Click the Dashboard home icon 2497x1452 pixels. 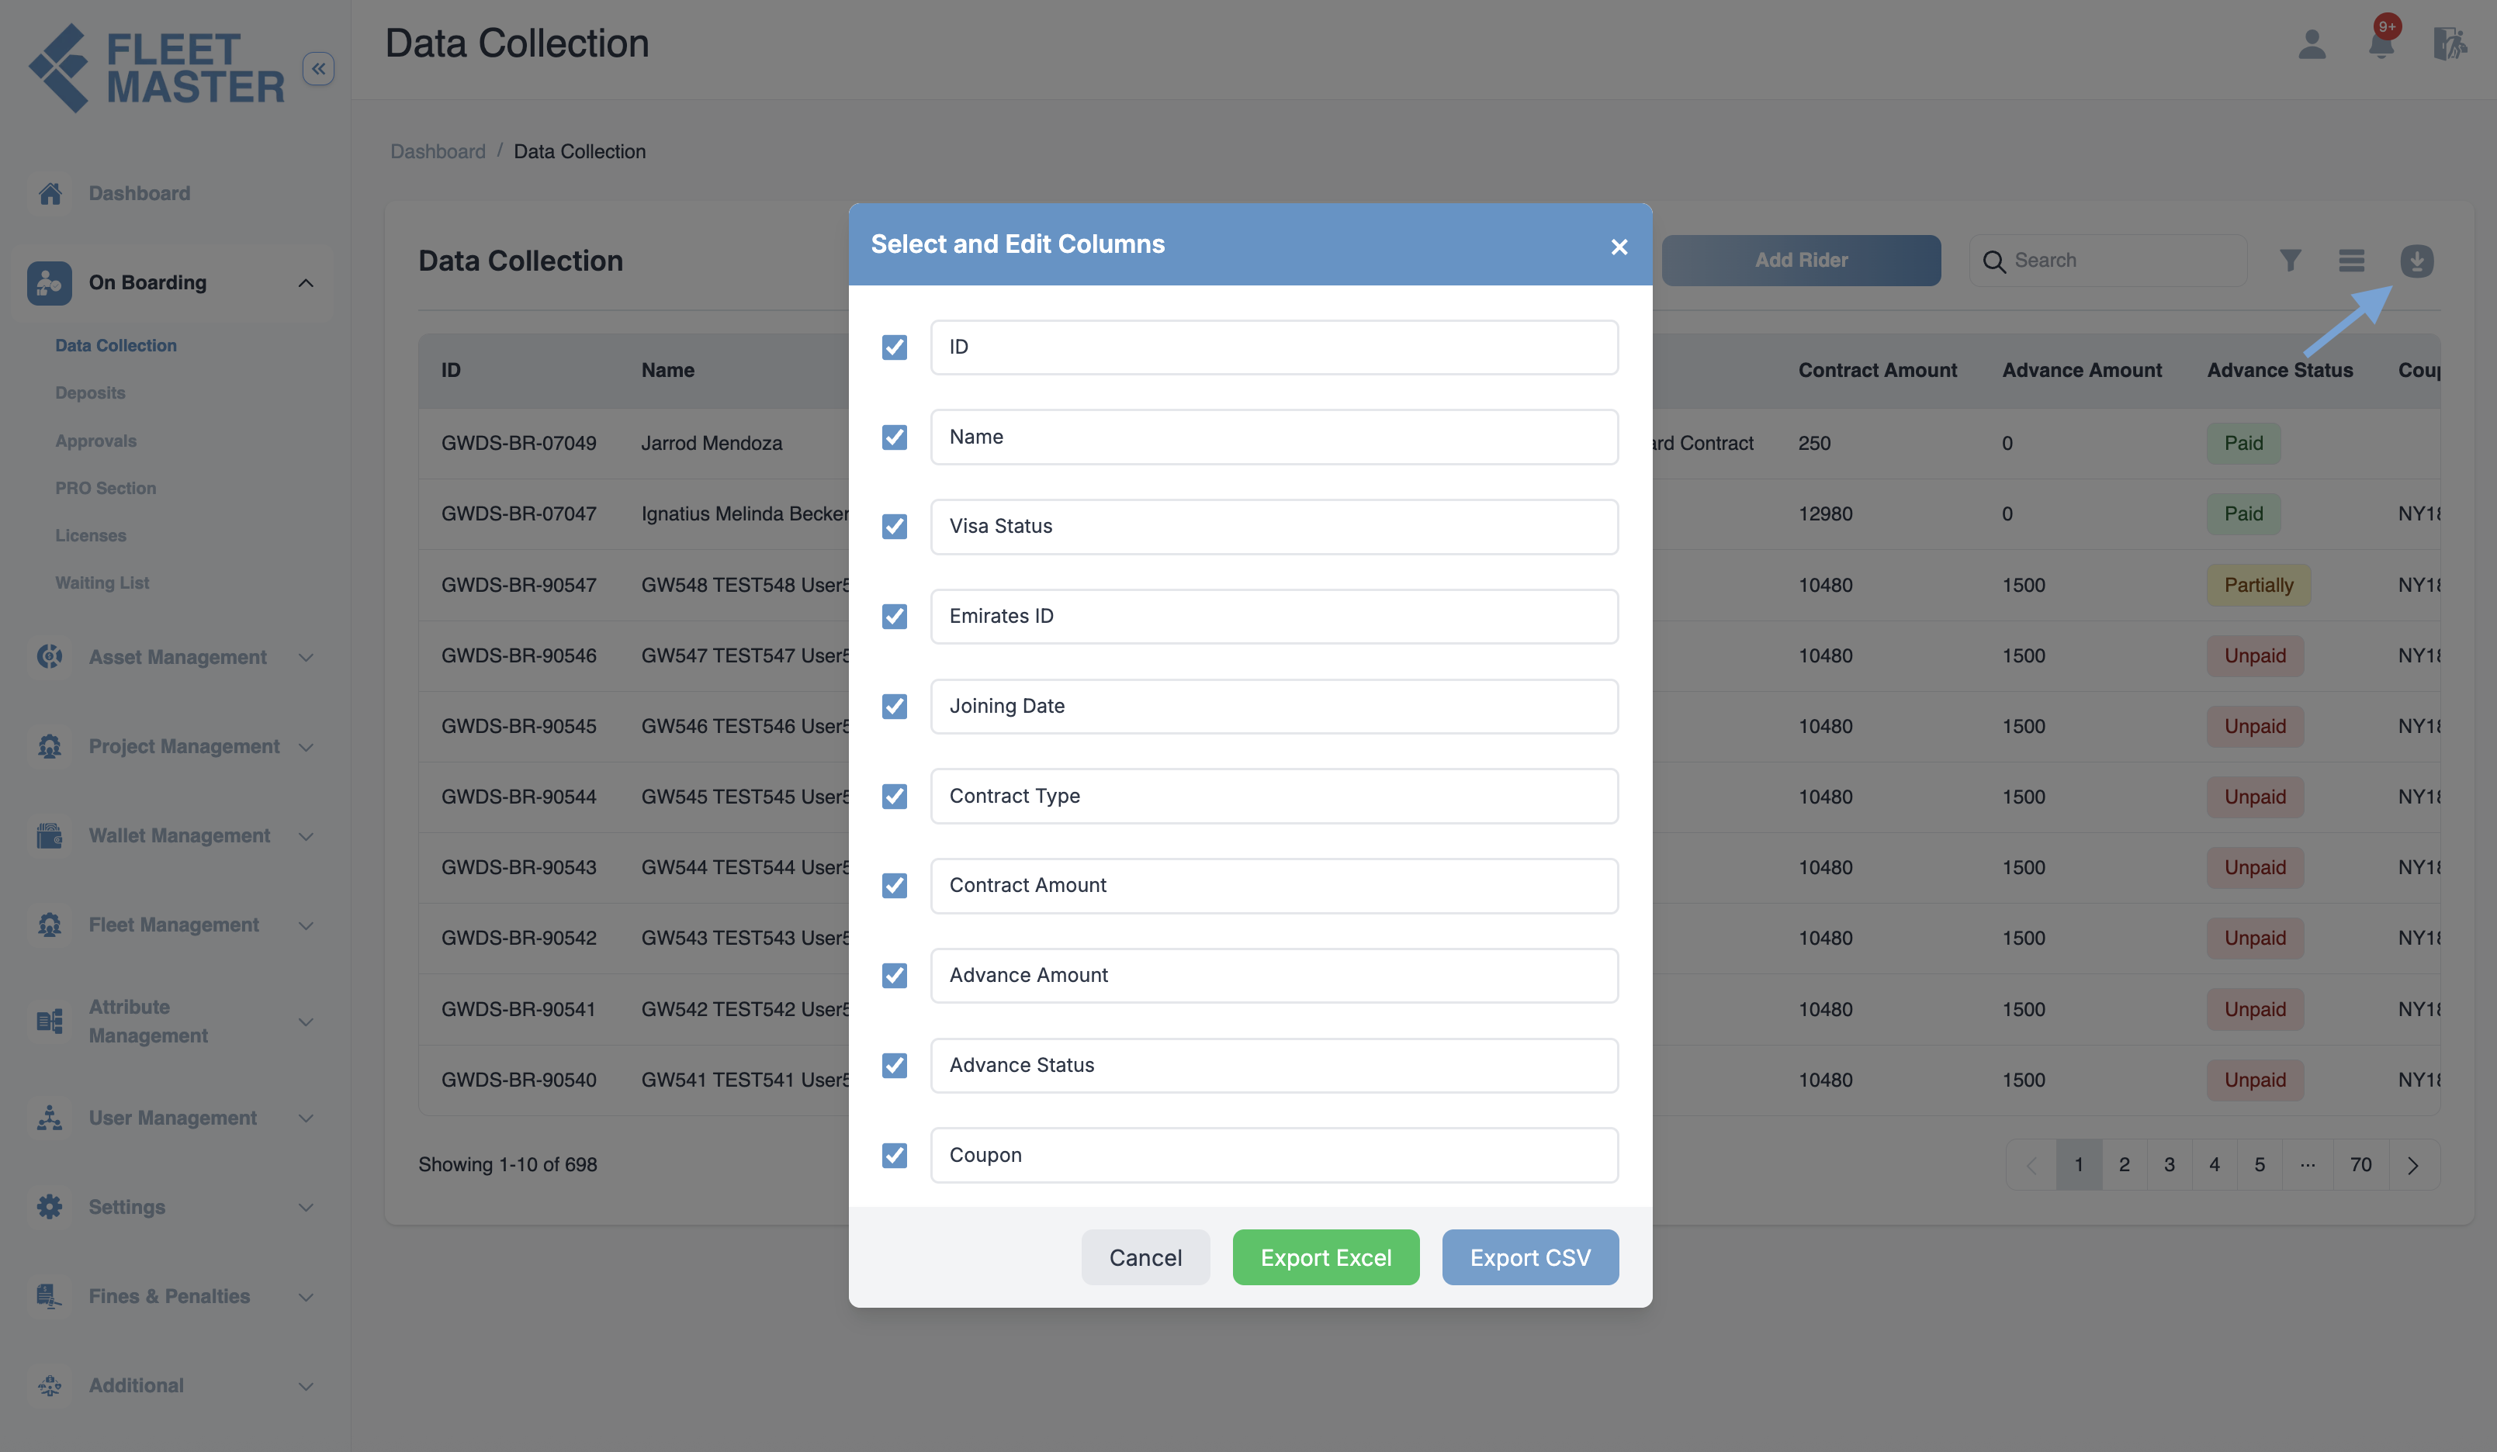pos(50,193)
